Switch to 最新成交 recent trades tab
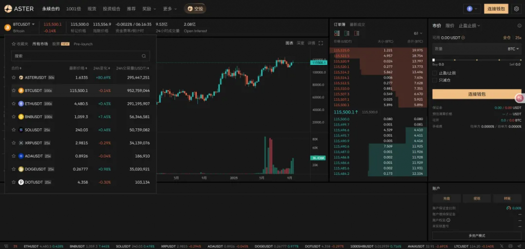525x249 pixels. [x=357, y=25]
